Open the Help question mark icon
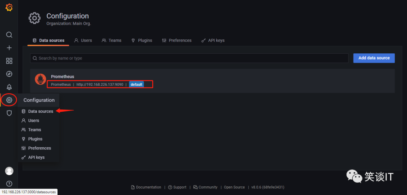The image size is (407, 195). (9, 184)
